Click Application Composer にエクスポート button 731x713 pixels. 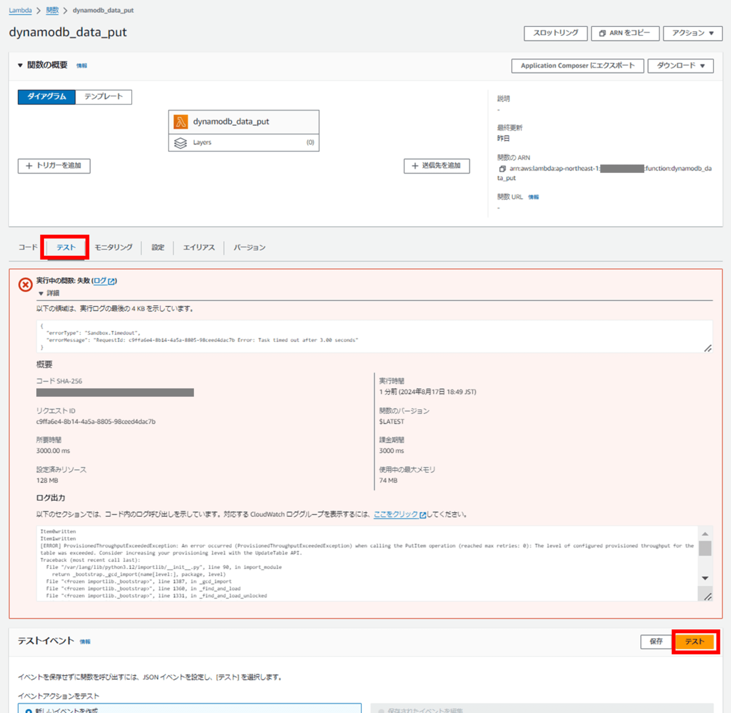click(x=577, y=65)
